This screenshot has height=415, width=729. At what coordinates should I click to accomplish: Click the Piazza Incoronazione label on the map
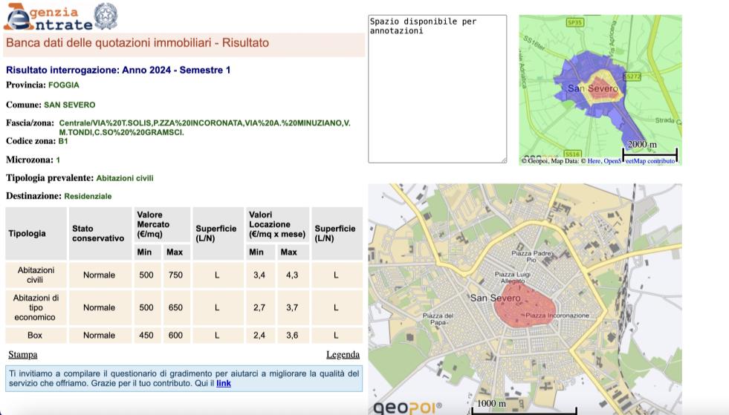click(557, 316)
